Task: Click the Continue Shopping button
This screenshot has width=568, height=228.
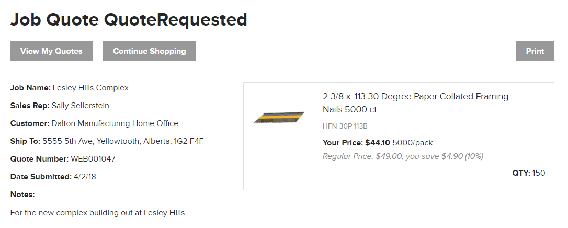Action: [149, 51]
